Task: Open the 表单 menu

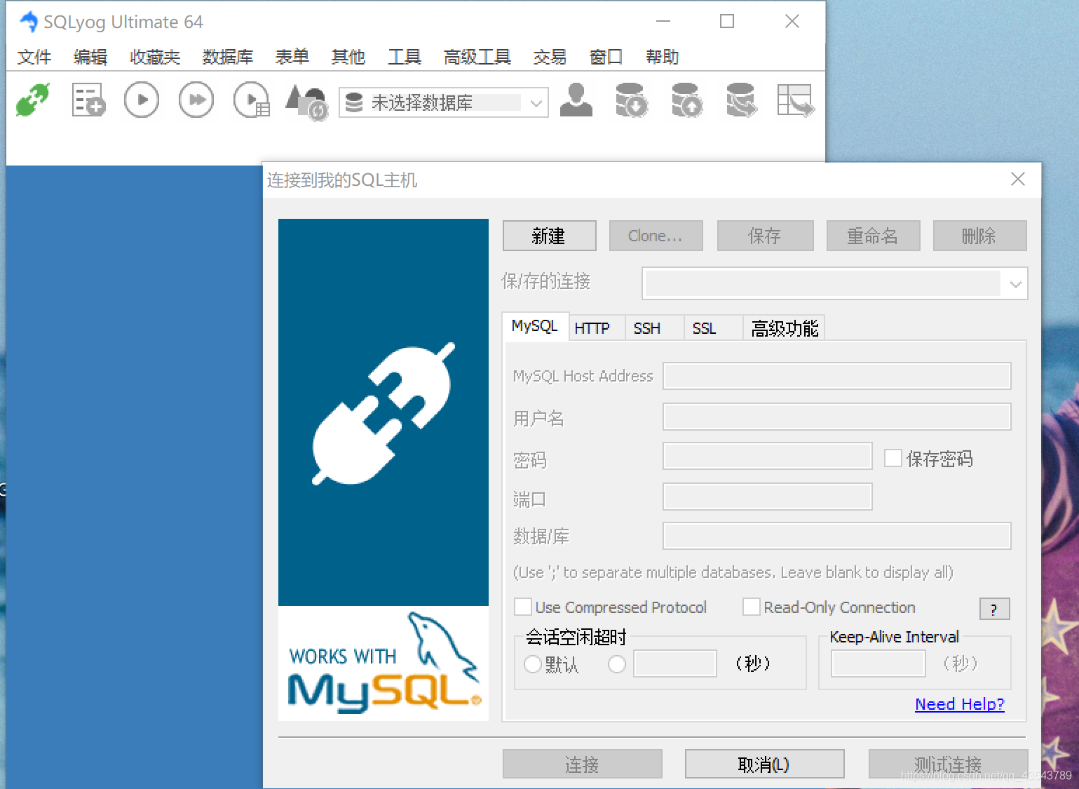Action: click(292, 57)
